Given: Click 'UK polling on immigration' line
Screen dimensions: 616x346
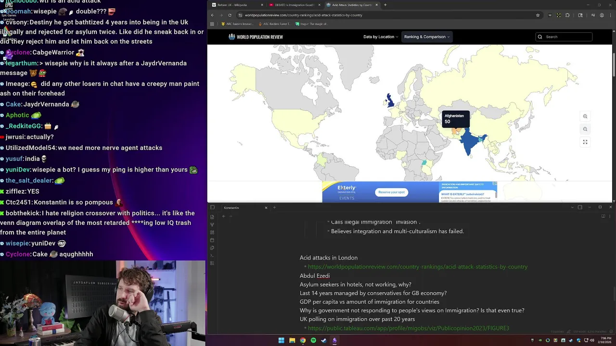Looking at the screenshot, I should [x=357, y=319].
